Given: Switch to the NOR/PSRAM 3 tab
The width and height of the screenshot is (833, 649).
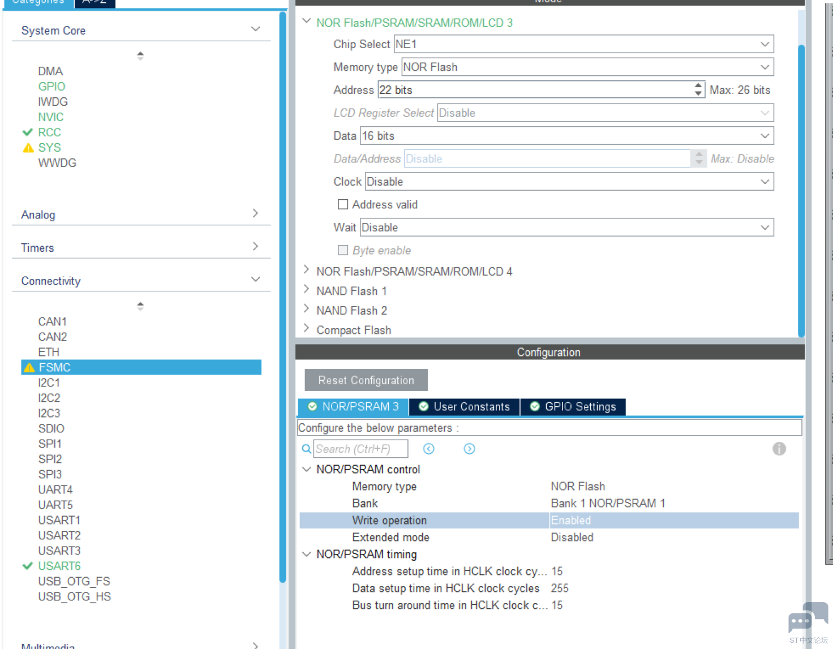Looking at the screenshot, I should 353,407.
